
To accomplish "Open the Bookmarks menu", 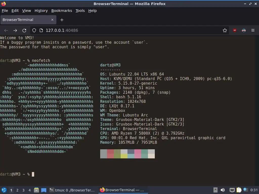I will click(x=62, y=11).
